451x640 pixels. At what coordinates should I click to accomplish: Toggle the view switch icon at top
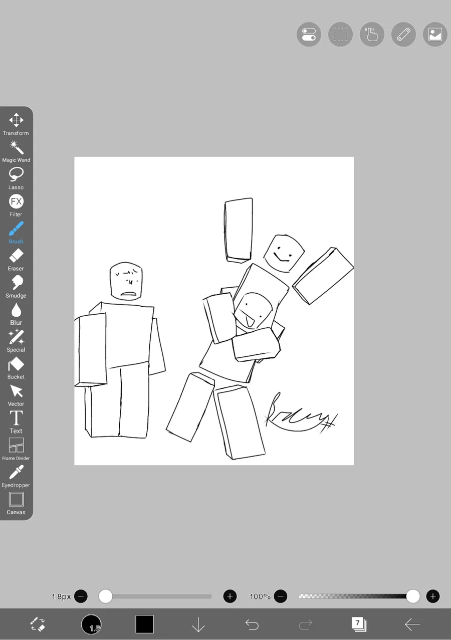point(309,35)
